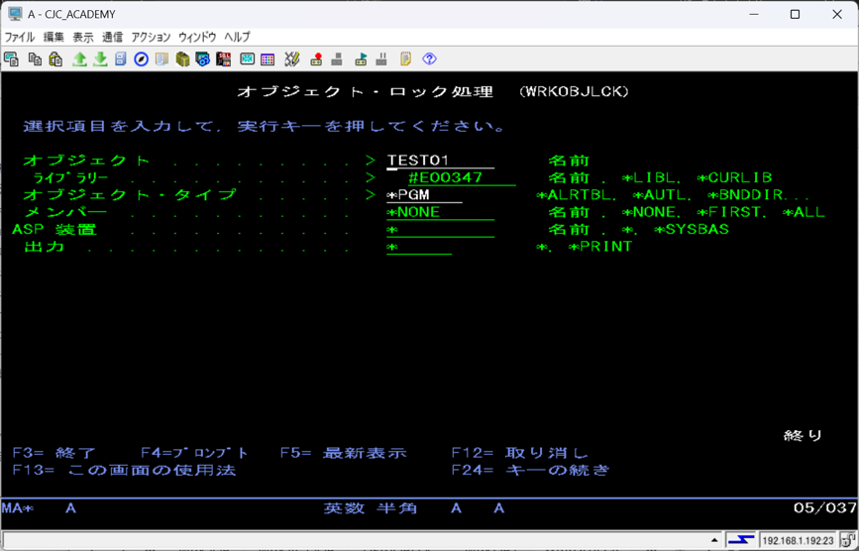Viewport: 859px width, 551px height.
Task: Open the Printer Output documents icon
Action: tap(161, 59)
